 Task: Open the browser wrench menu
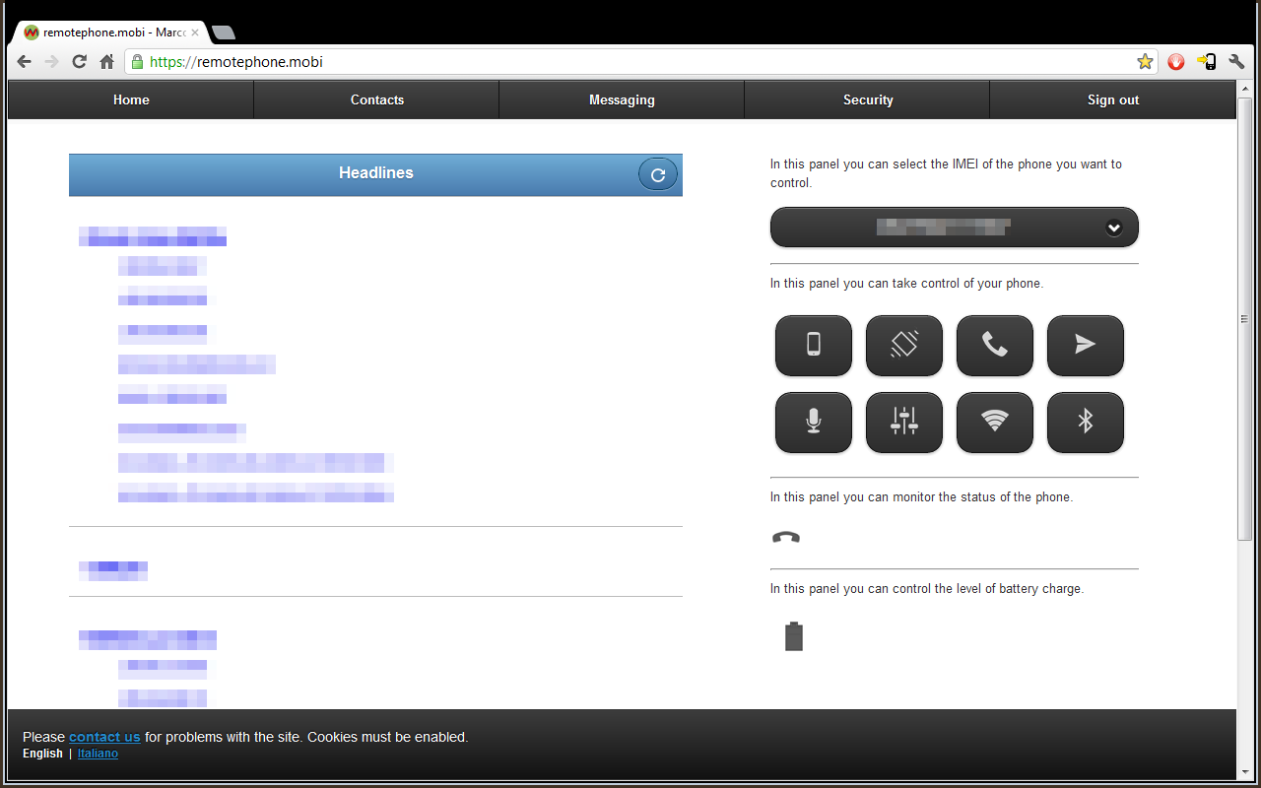point(1236,62)
